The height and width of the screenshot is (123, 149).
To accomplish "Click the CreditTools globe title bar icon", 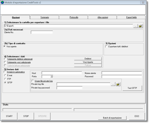I will point(2,2).
